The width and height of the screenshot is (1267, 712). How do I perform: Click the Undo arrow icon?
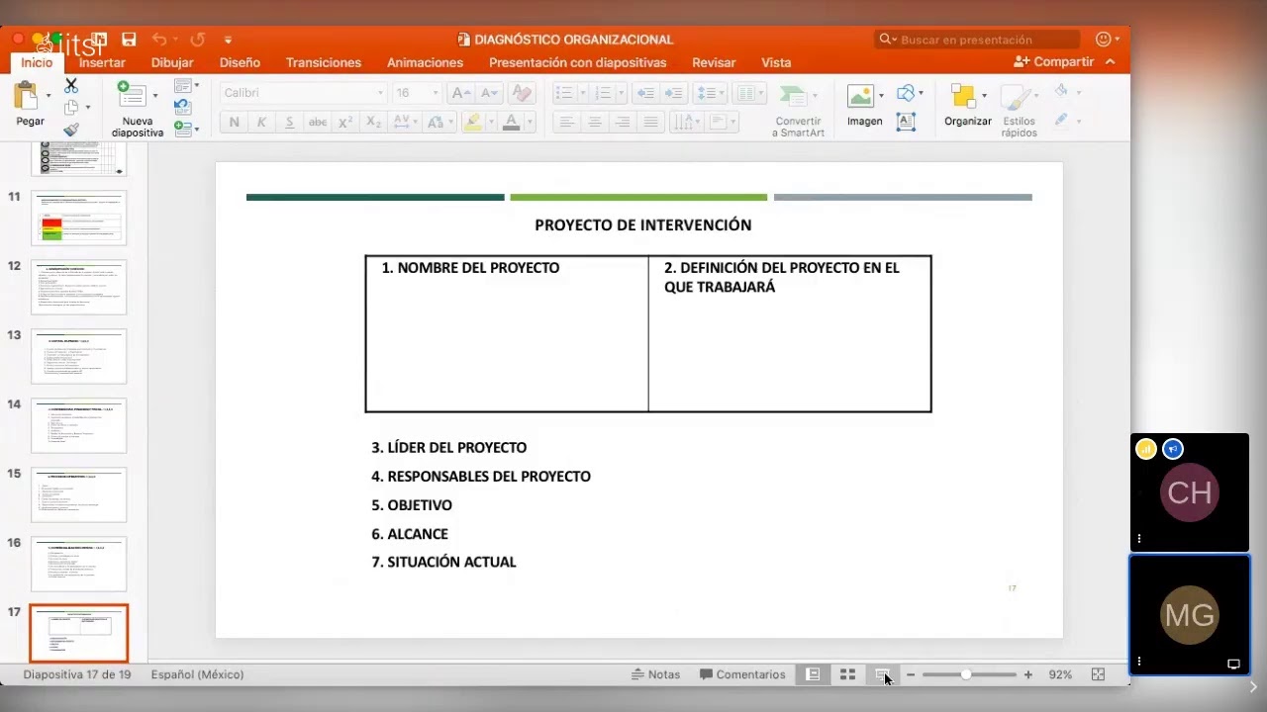pos(158,40)
